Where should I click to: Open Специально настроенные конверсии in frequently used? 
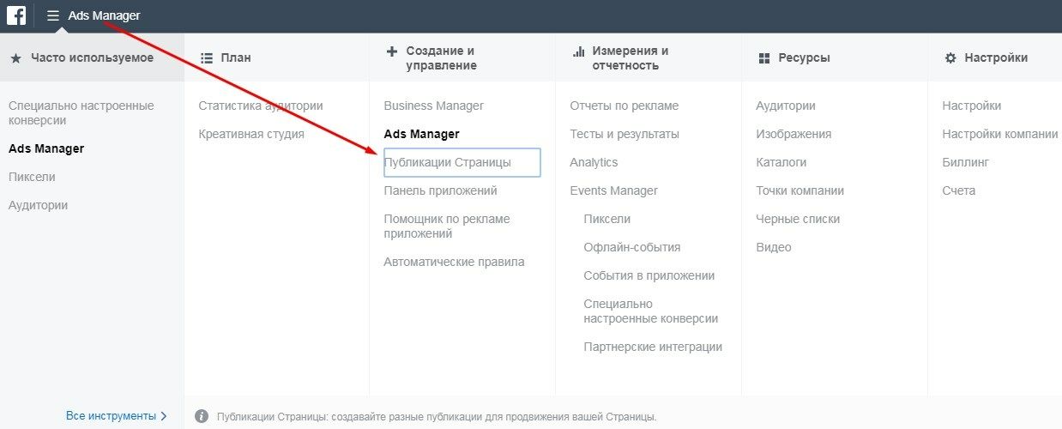81,112
